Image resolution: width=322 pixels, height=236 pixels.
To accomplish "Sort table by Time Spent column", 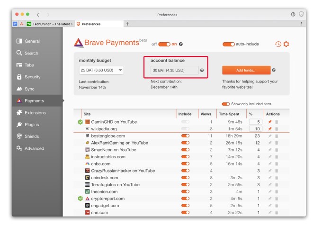I will (229, 114).
